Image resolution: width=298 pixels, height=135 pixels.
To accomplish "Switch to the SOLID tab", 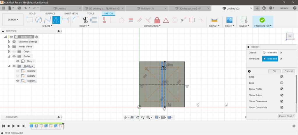I will (x=32, y=14).
